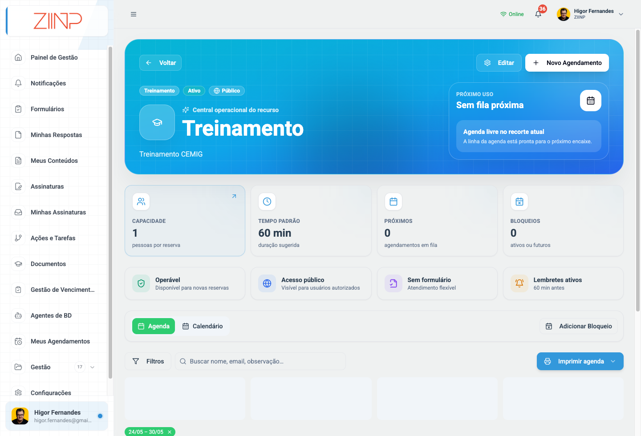The height and width of the screenshot is (436, 641).
Task: Click the Público badge
Action: pos(227,91)
